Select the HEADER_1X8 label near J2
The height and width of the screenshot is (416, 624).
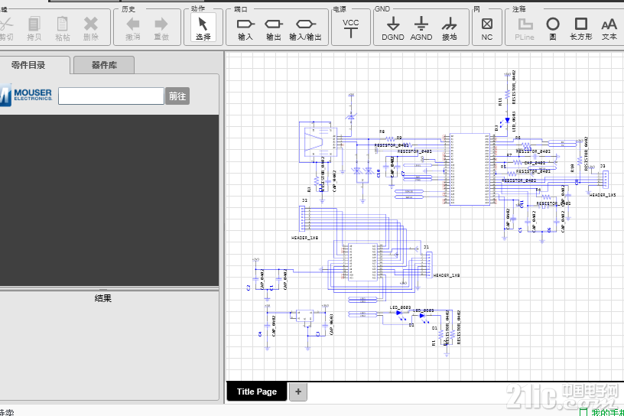[x=305, y=238]
